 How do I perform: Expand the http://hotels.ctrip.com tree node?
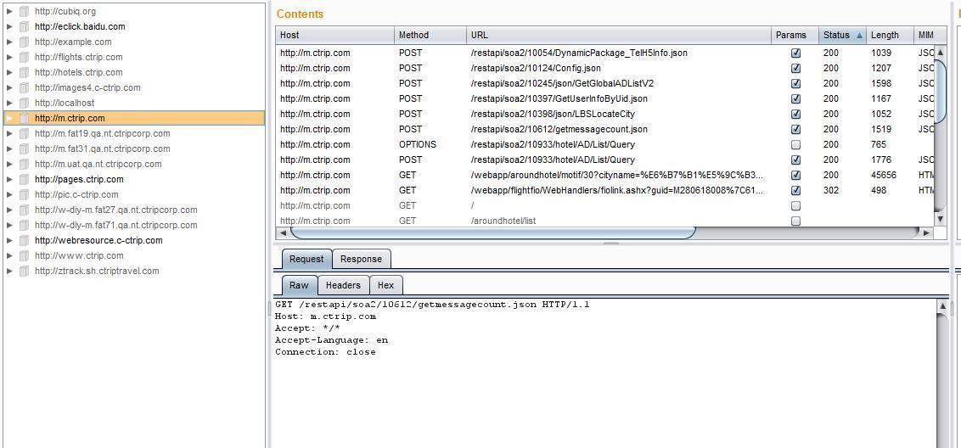9,72
